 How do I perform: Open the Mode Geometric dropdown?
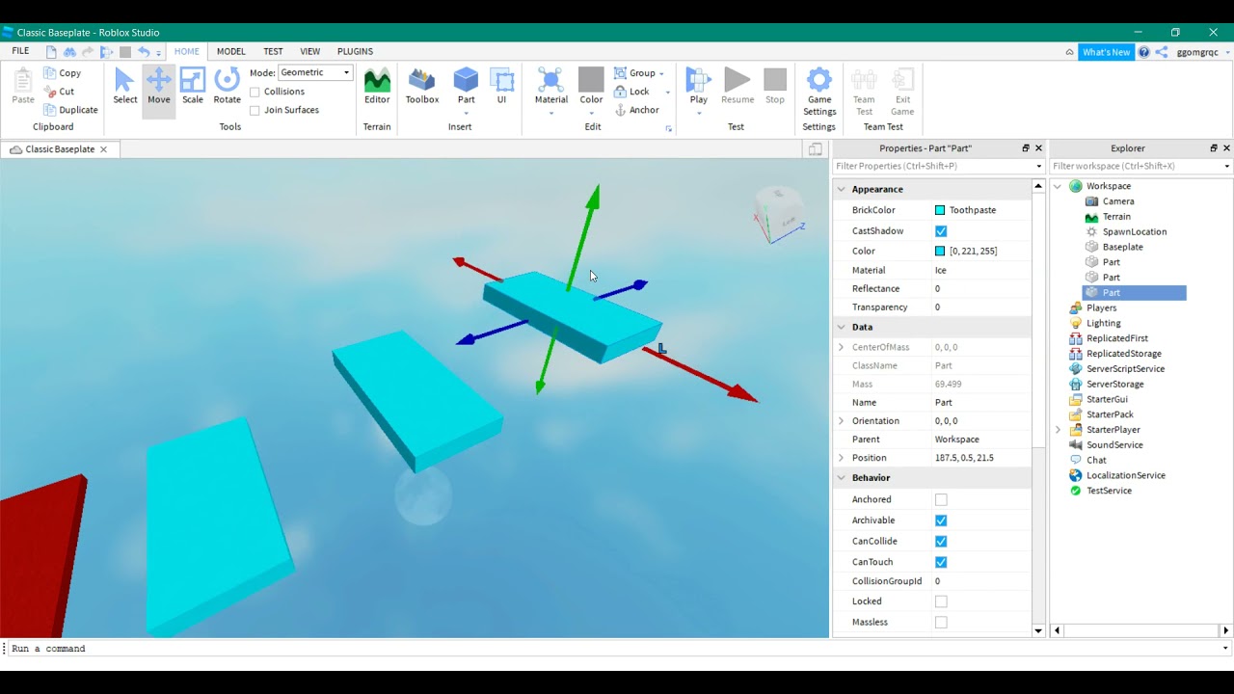tap(315, 72)
